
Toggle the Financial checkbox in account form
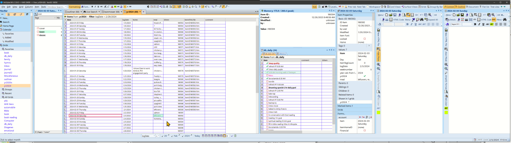point(364,130)
